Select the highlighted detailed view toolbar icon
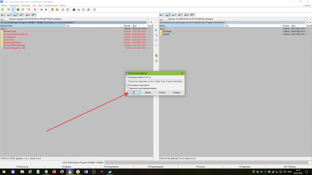Screen dimensions: 312x175 [13, 9]
